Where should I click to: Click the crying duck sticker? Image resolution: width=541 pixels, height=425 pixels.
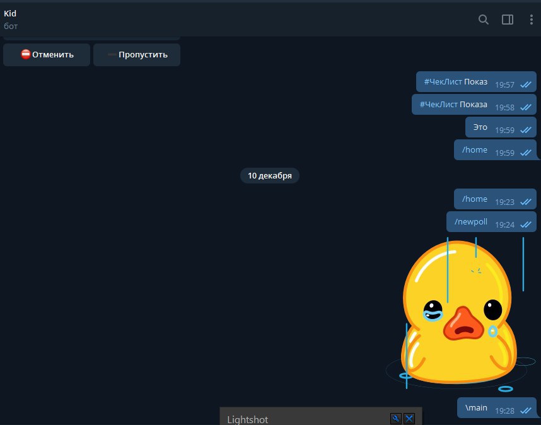[x=461, y=314]
